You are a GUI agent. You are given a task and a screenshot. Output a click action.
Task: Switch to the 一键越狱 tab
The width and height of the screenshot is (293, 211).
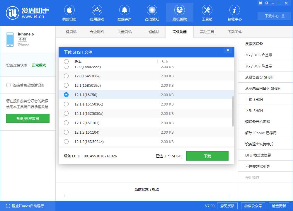point(152,32)
